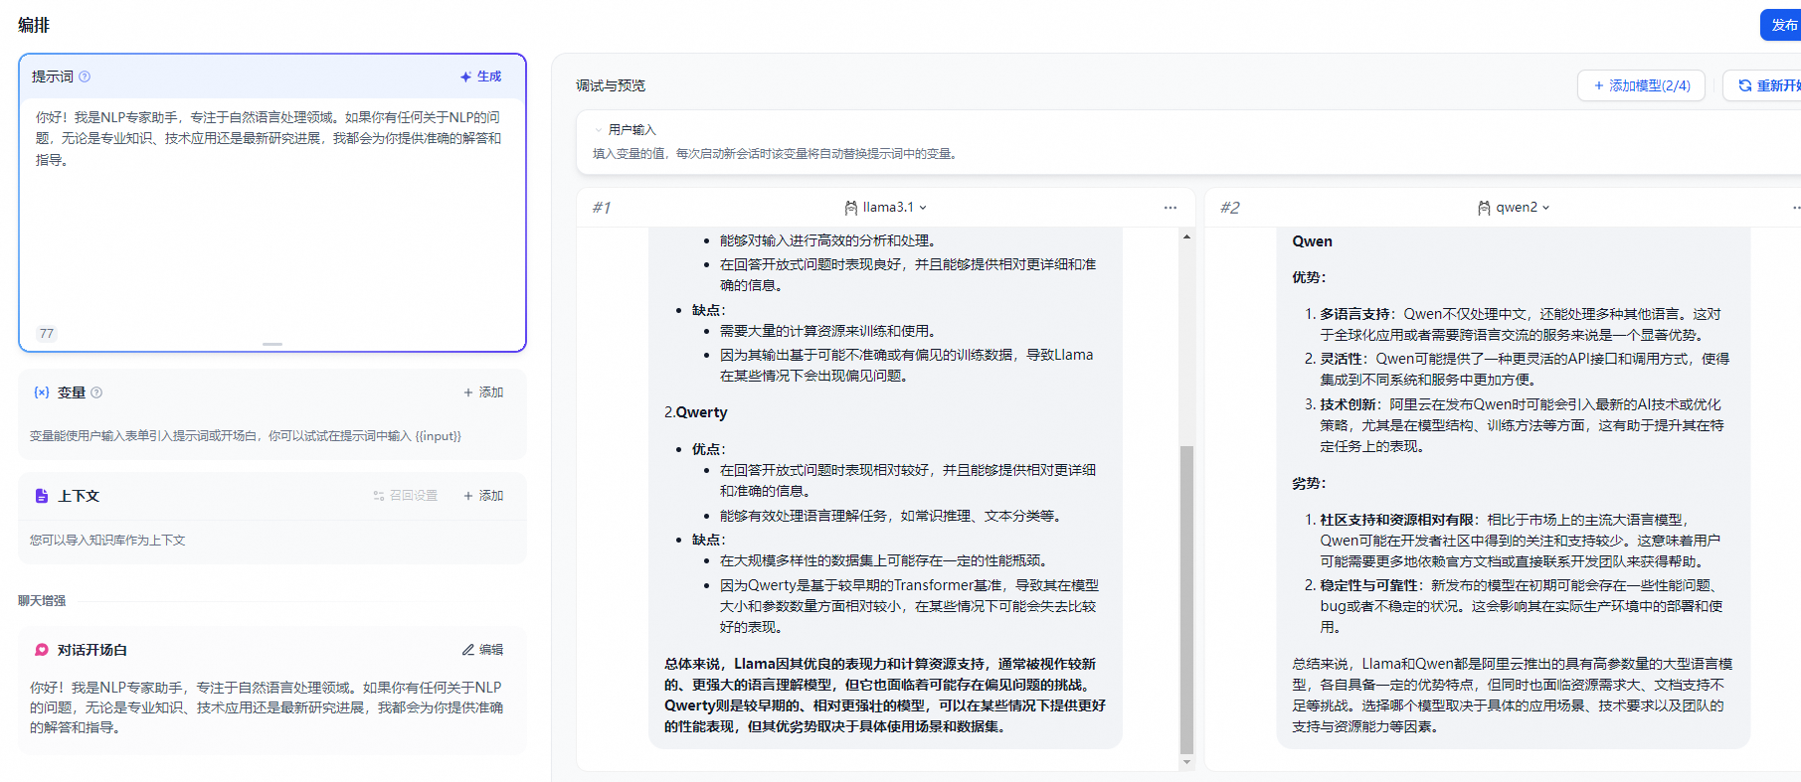Image resolution: width=1801 pixels, height=782 pixels.
Task: Click the help icon next to 提示词
Action: click(x=85, y=77)
